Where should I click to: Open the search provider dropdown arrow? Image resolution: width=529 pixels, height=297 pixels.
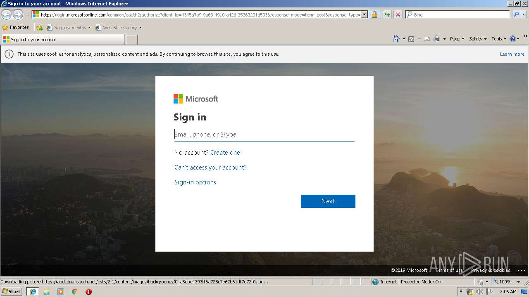pos(524,14)
